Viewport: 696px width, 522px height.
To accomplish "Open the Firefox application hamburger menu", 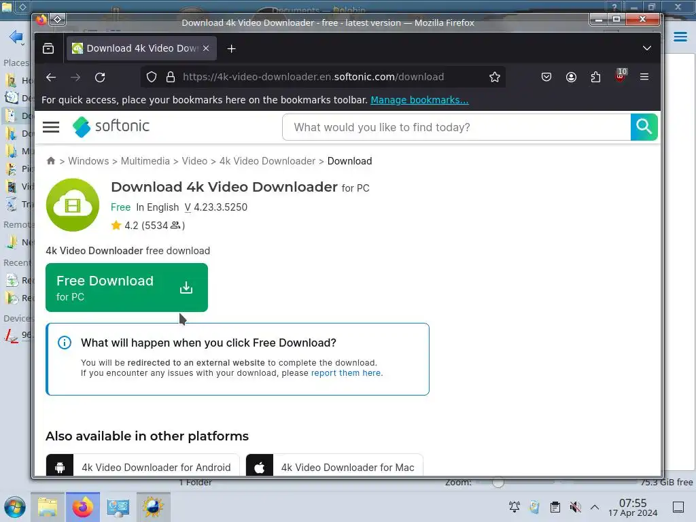I will [x=644, y=77].
